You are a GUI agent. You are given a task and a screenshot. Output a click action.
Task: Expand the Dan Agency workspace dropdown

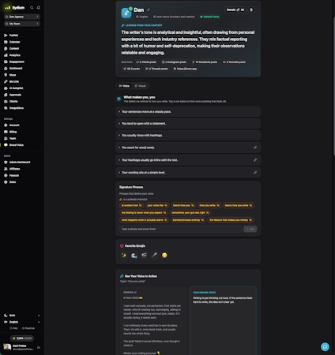point(22,17)
